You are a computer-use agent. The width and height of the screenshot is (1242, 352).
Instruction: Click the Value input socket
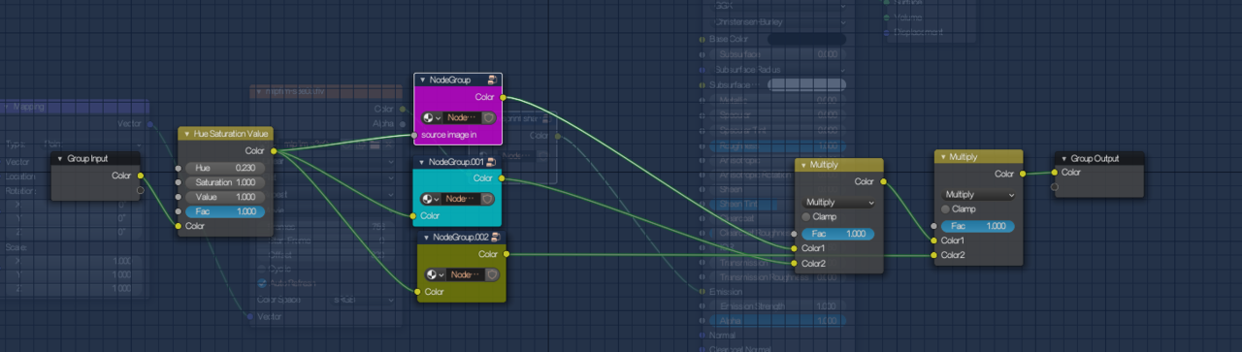(x=178, y=197)
